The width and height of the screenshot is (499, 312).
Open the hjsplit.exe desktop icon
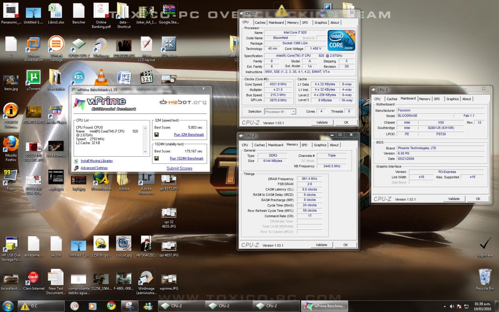point(485,246)
